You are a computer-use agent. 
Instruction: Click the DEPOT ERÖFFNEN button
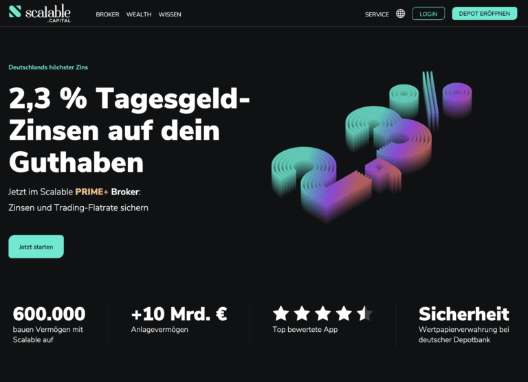[x=484, y=14]
